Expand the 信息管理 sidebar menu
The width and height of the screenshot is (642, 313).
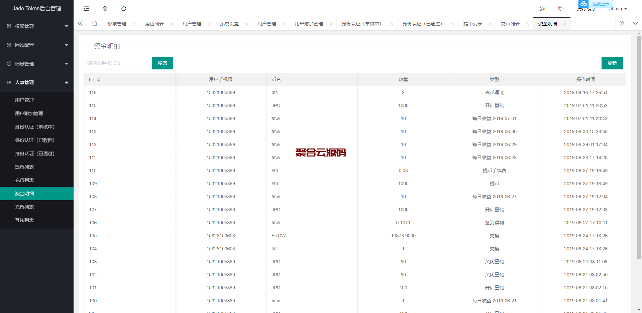pos(37,64)
